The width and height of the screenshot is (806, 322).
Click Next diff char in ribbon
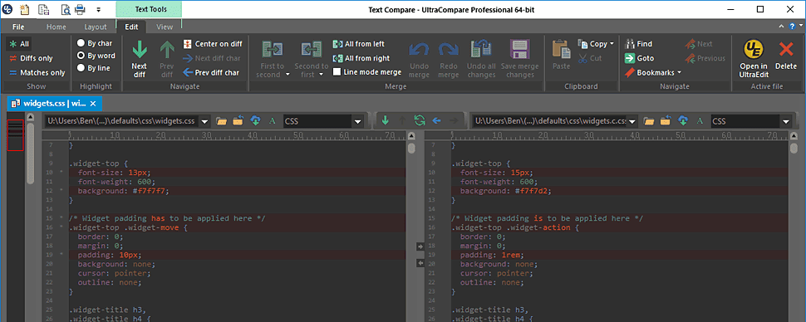point(211,58)
